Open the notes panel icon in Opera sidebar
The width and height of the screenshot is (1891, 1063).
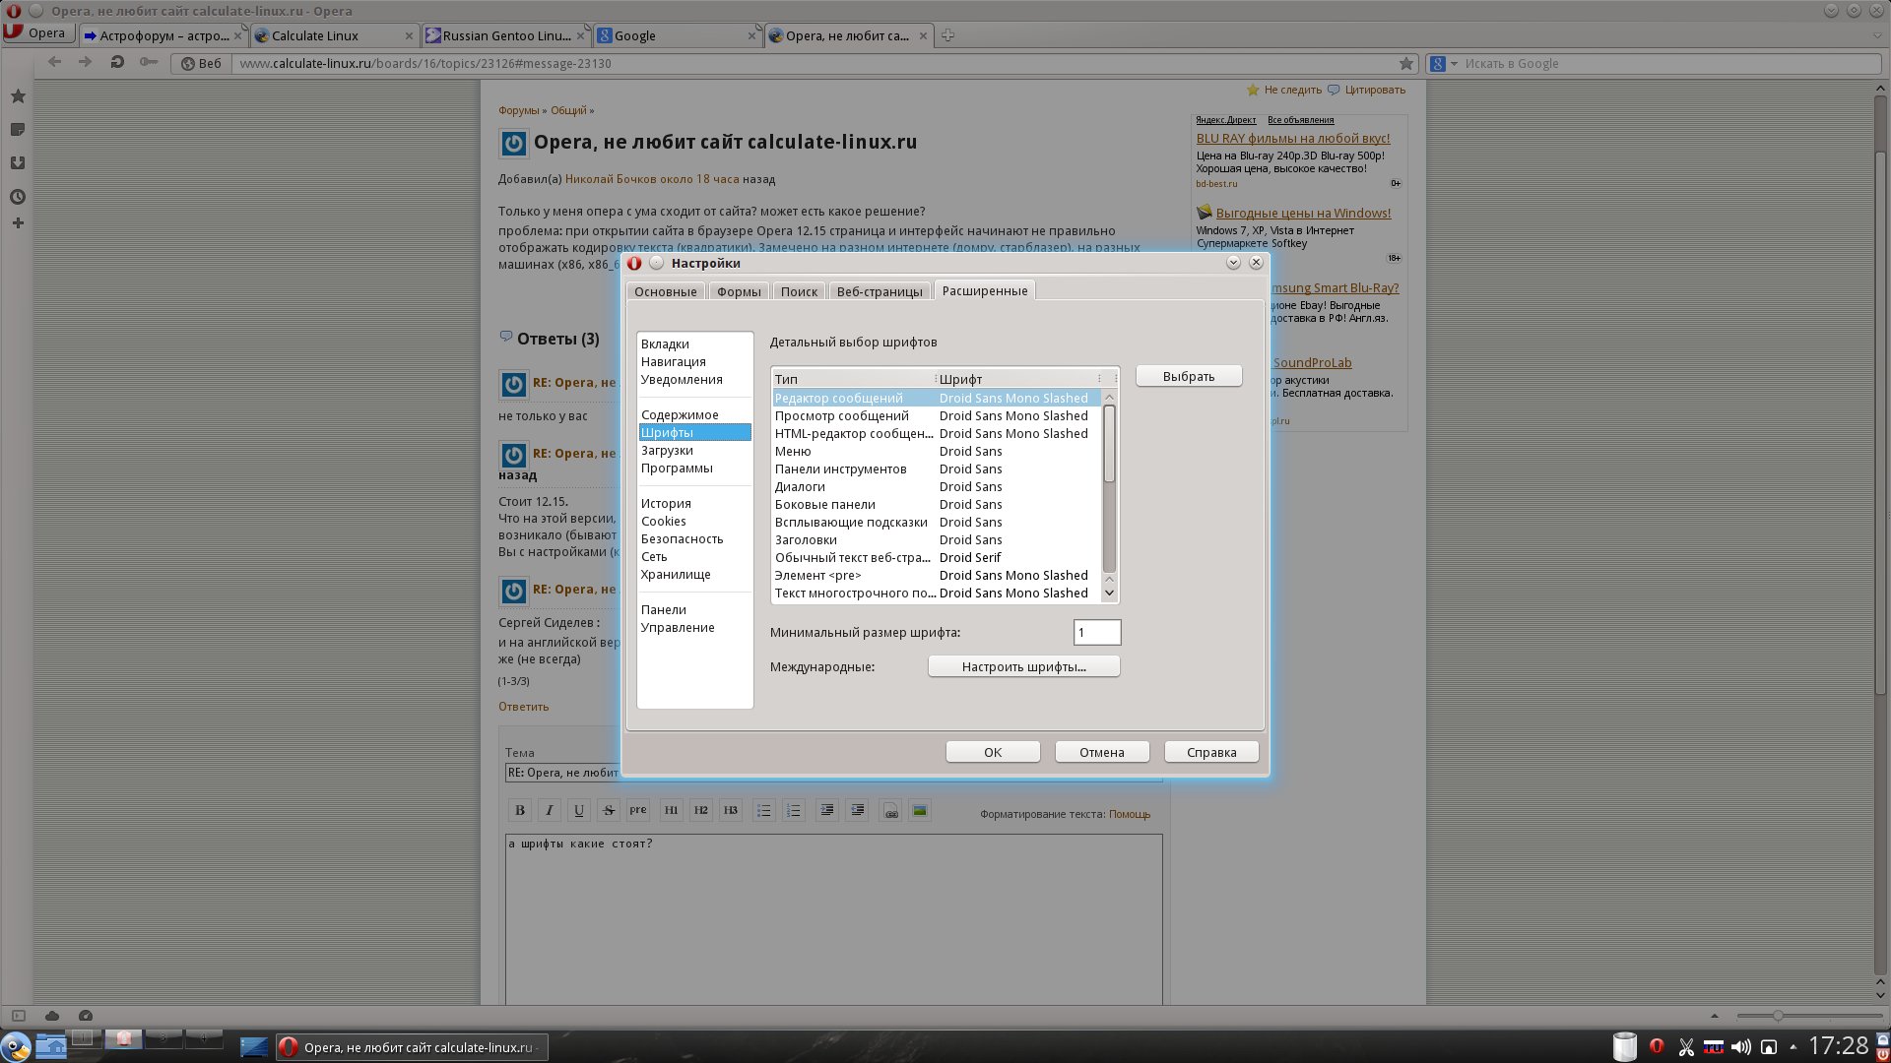[x=18, y=130]
